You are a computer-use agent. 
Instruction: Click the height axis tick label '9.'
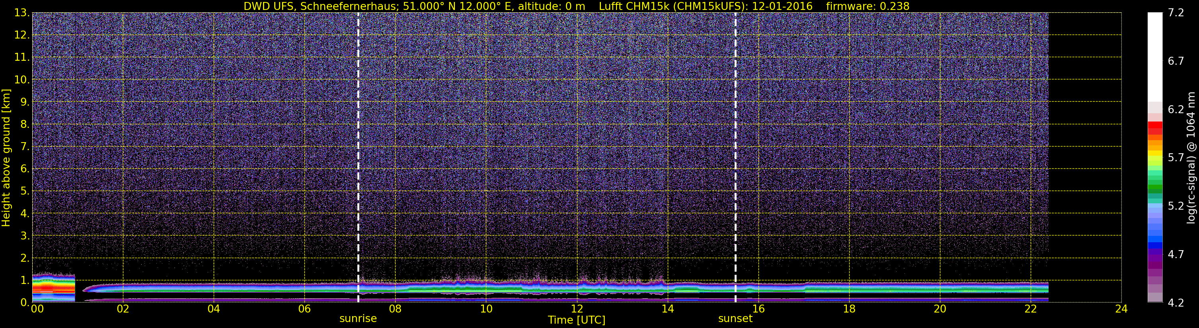(25, 102)
